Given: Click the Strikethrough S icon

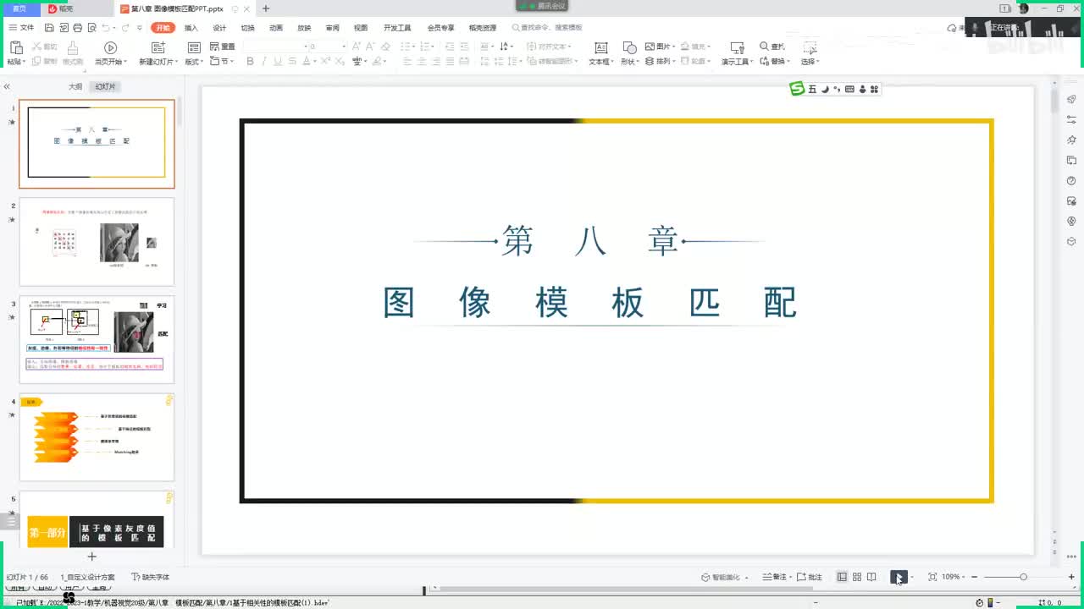Looking at the screenshot, I should point(292,62).
